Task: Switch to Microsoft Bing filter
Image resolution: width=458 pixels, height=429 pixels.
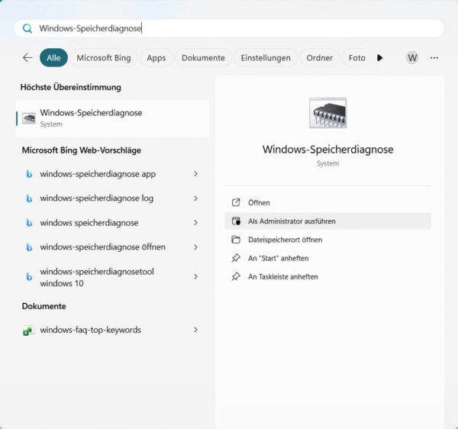Action: tap(104, 57)
